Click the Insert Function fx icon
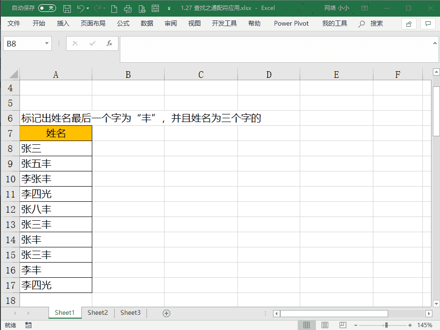 (x=109, y=43)
